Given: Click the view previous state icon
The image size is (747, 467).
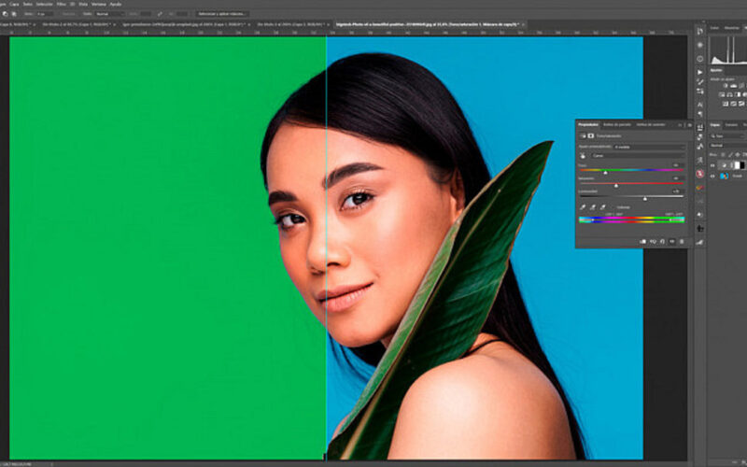Looking at the screenshot, I should coord(653,242).
